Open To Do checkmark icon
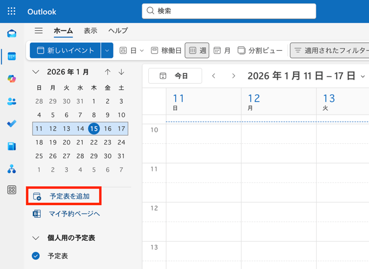 tap(12, 123)
